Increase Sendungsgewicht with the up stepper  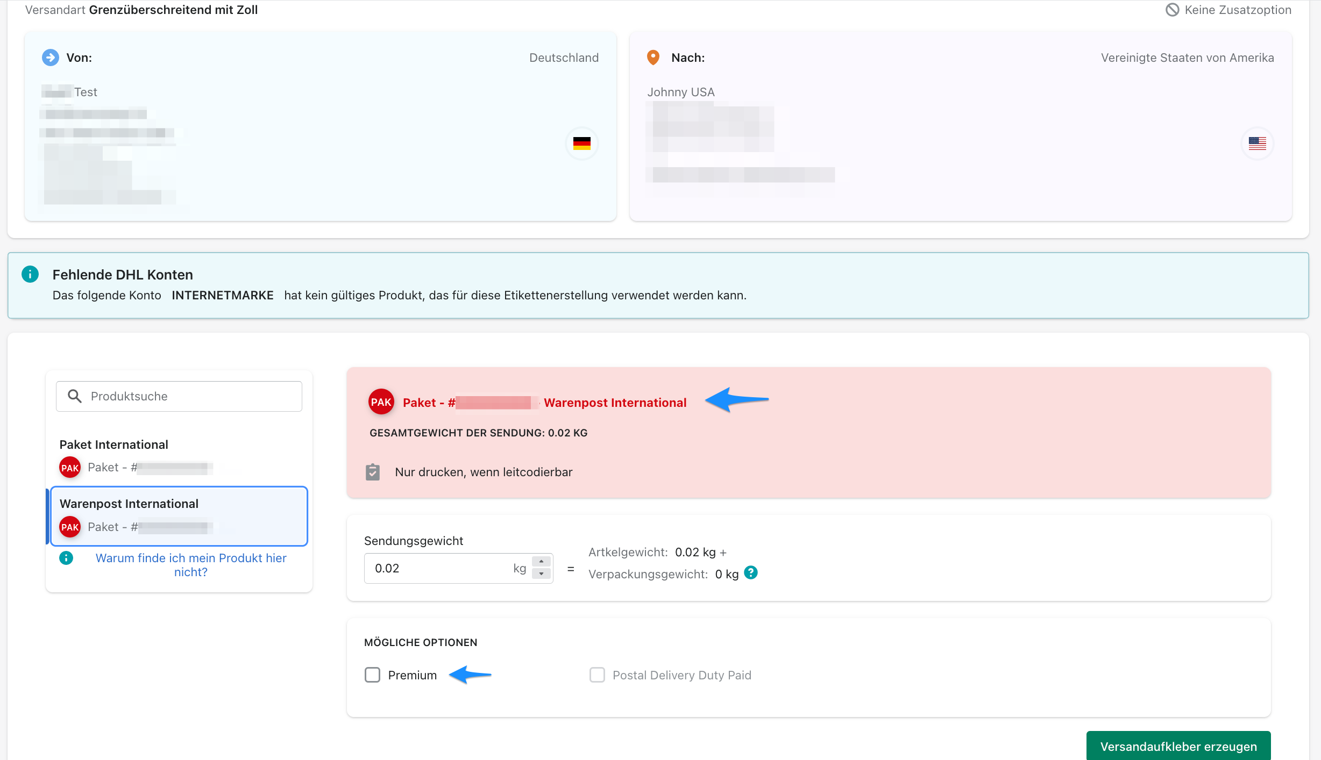coord(541,562)
